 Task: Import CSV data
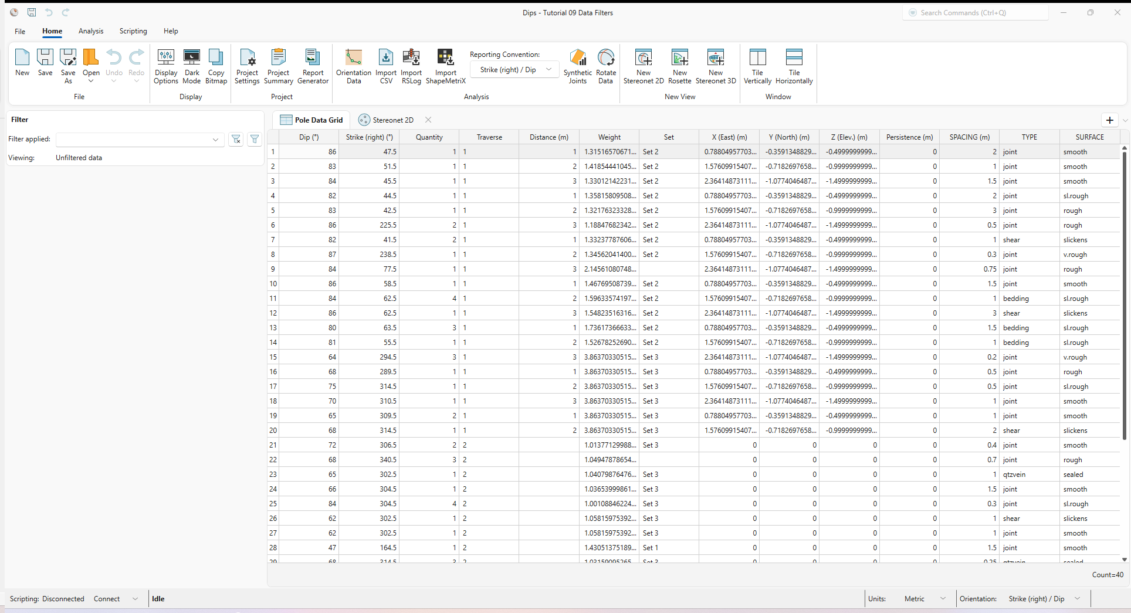coord(385,65)
